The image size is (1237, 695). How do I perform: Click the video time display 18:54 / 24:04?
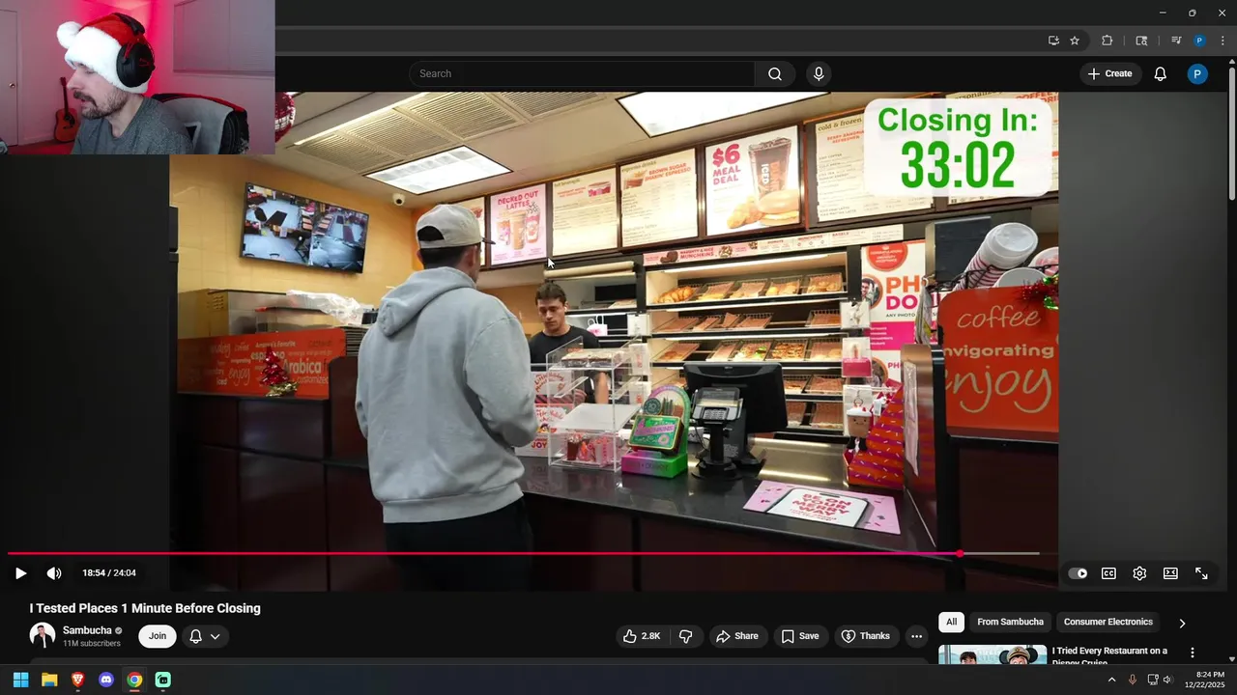(109, 573)
